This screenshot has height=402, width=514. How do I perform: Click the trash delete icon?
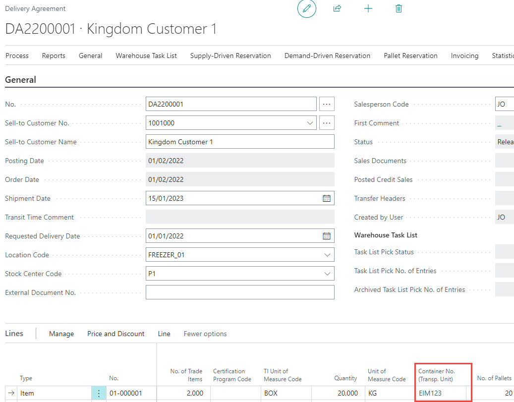(399, 9)
